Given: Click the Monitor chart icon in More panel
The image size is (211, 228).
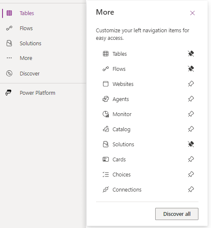Looking at the screenshot, I should pos(106,114).
